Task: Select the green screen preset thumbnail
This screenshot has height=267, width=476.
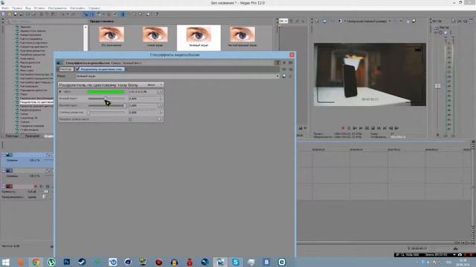Action: pos(199,34)
